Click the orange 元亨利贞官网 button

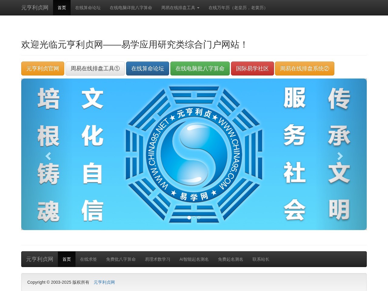[x=42, y=69]
